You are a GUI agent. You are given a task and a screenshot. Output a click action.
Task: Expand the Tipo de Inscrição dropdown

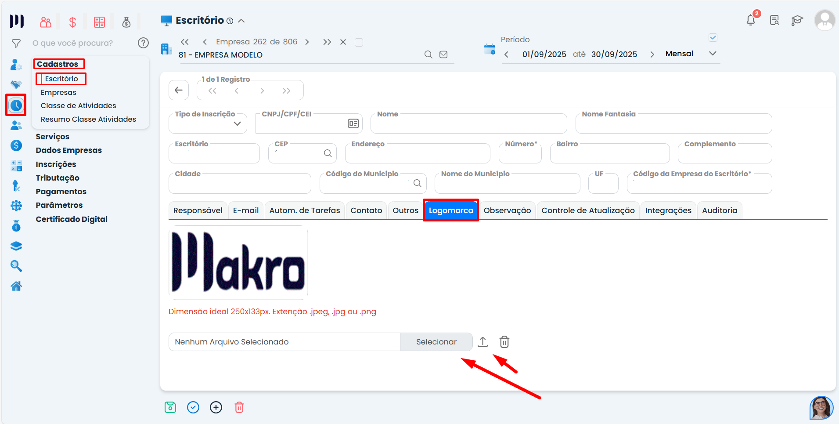coord(237,123)
